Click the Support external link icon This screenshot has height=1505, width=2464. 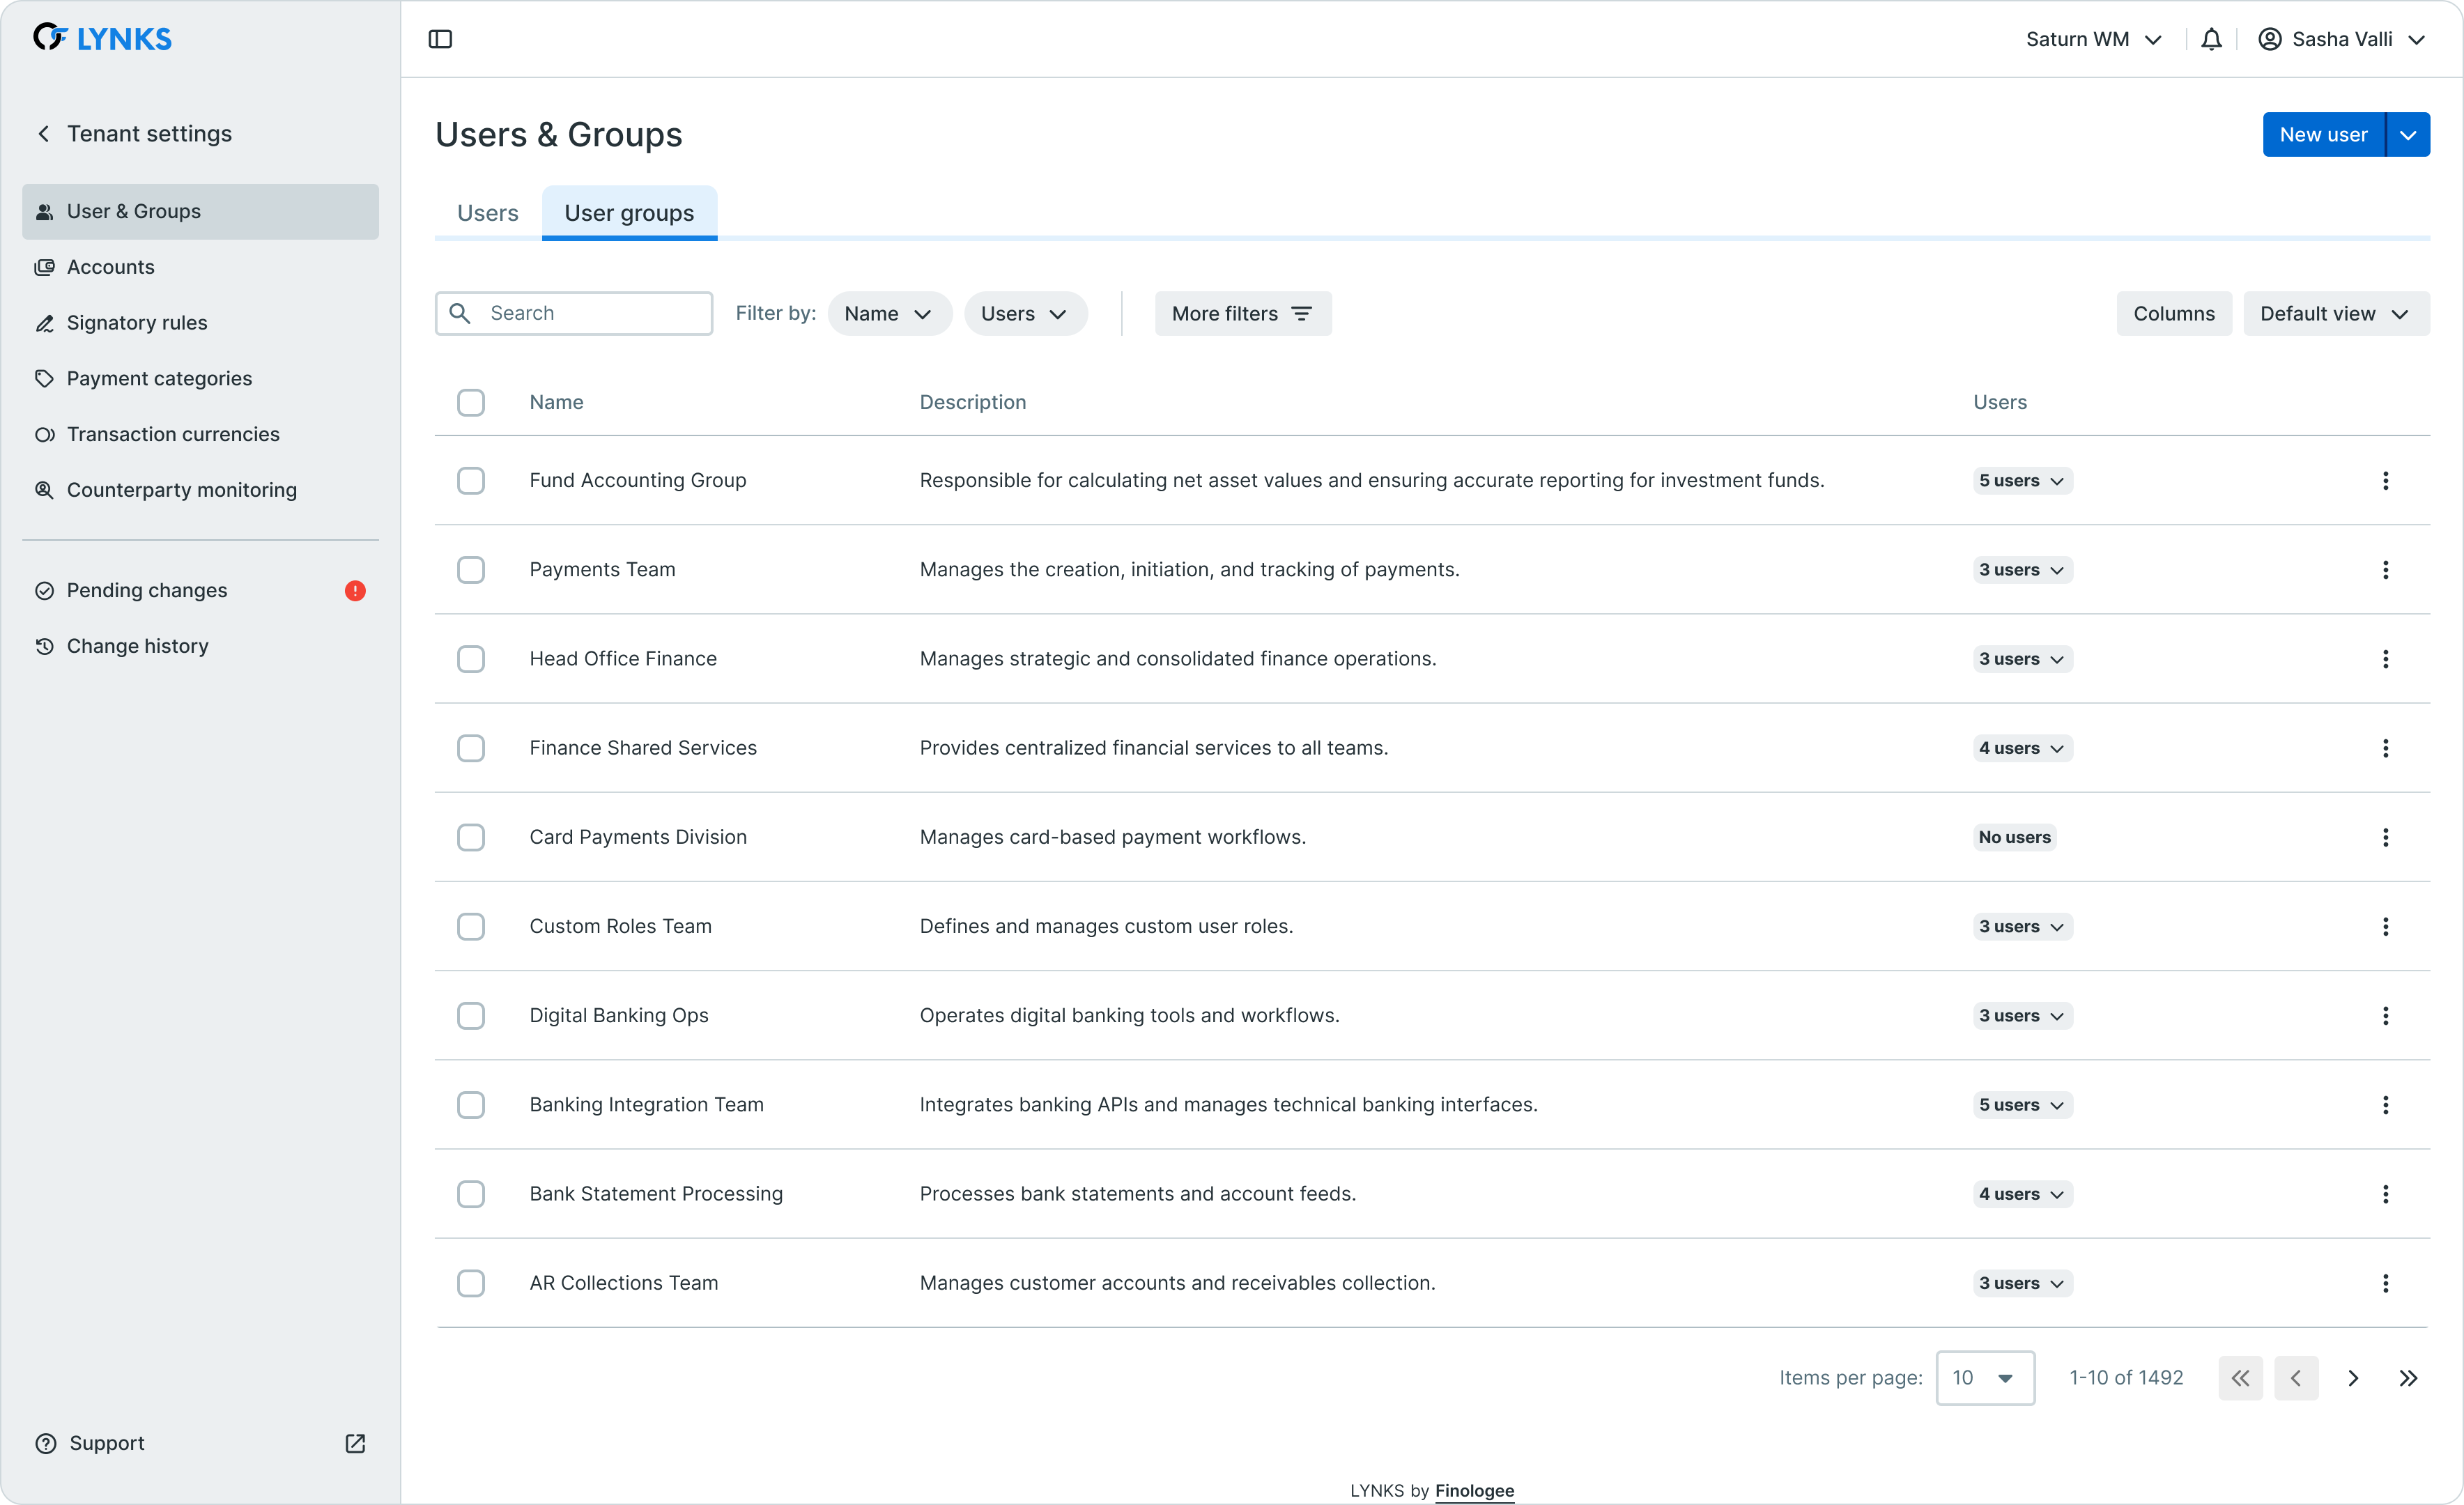[355, 1443]
